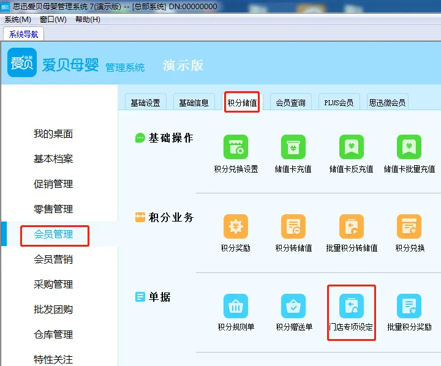Open 批发团购 in sidebar
Screen dimensions: 441x366
(53, 309)
